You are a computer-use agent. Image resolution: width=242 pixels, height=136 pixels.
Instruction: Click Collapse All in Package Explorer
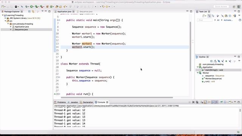tap(29, 12)
